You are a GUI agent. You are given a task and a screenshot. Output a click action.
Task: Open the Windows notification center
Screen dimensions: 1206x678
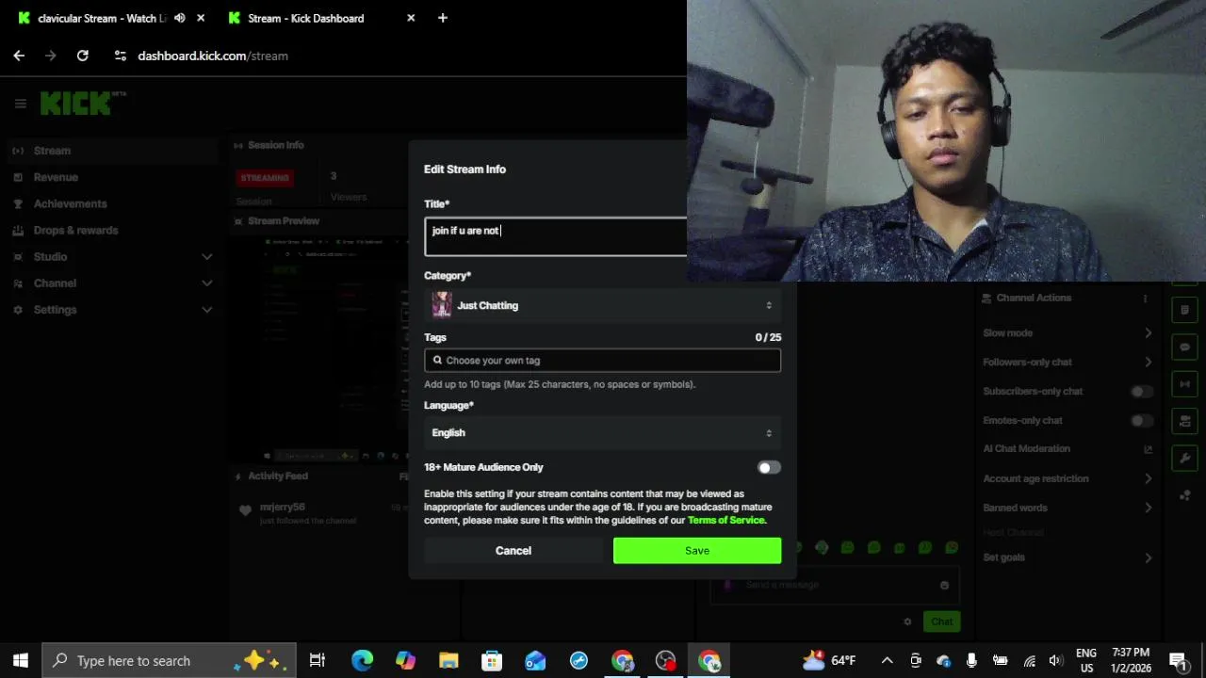tap(1178, 660)
